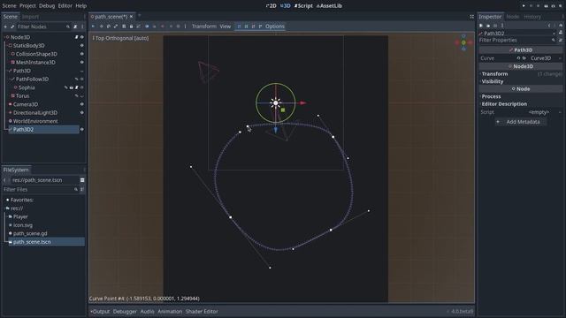Open the Path3D Options menu
Image resolution: width=566 pixels, height=318 pixels.
pyautogui.click(x=275, y=26)
